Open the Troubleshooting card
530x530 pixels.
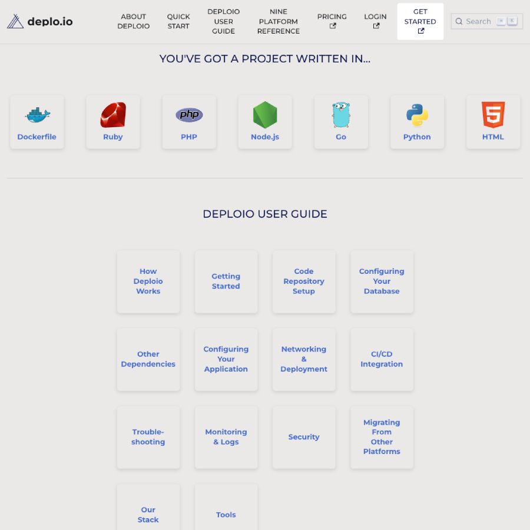pos(148,437)
